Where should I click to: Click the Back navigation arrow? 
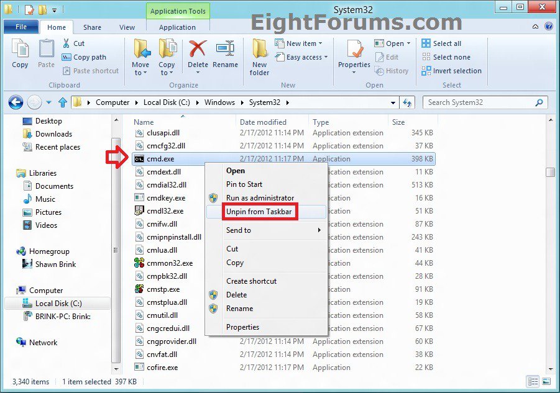click(x=16, y=102)
